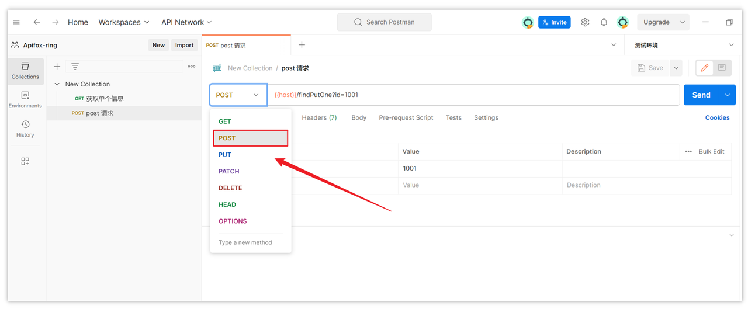This screenshot has width=748, height=309.
Task: Open the Environments sidebar panel
Action: (x=25, y=100)
